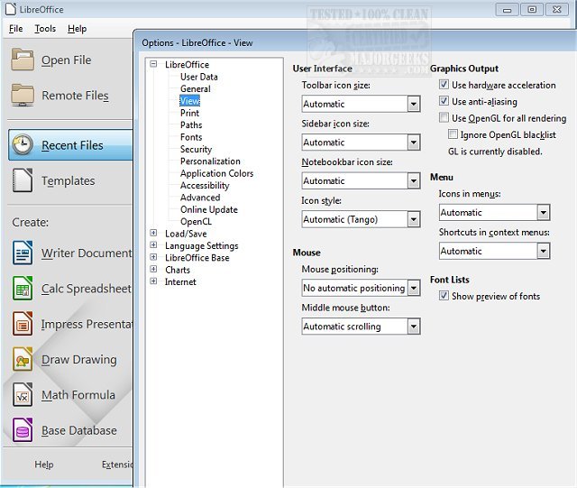Screen dimensions: 577x488
Task: Click Remote Files in Start Center
Action: coord(75,96)
